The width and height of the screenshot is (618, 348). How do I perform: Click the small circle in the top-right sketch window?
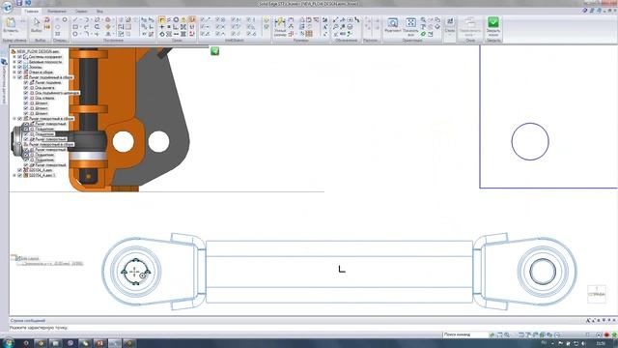tap(530, 141)
